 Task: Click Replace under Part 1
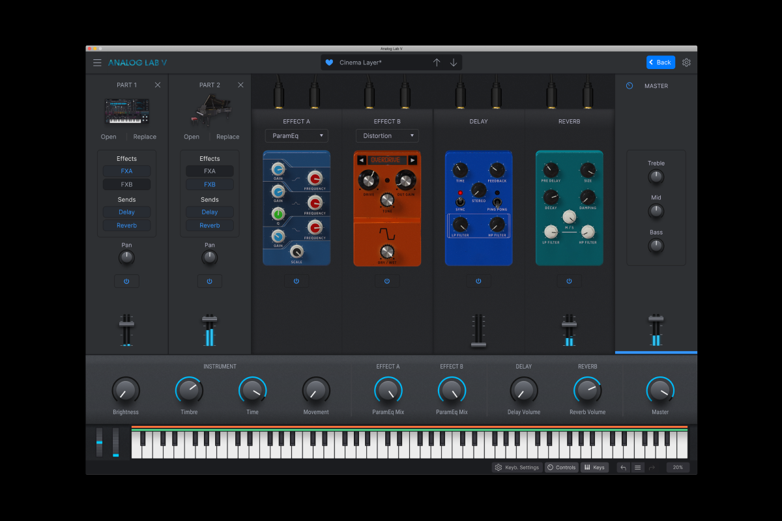point(145,137)
